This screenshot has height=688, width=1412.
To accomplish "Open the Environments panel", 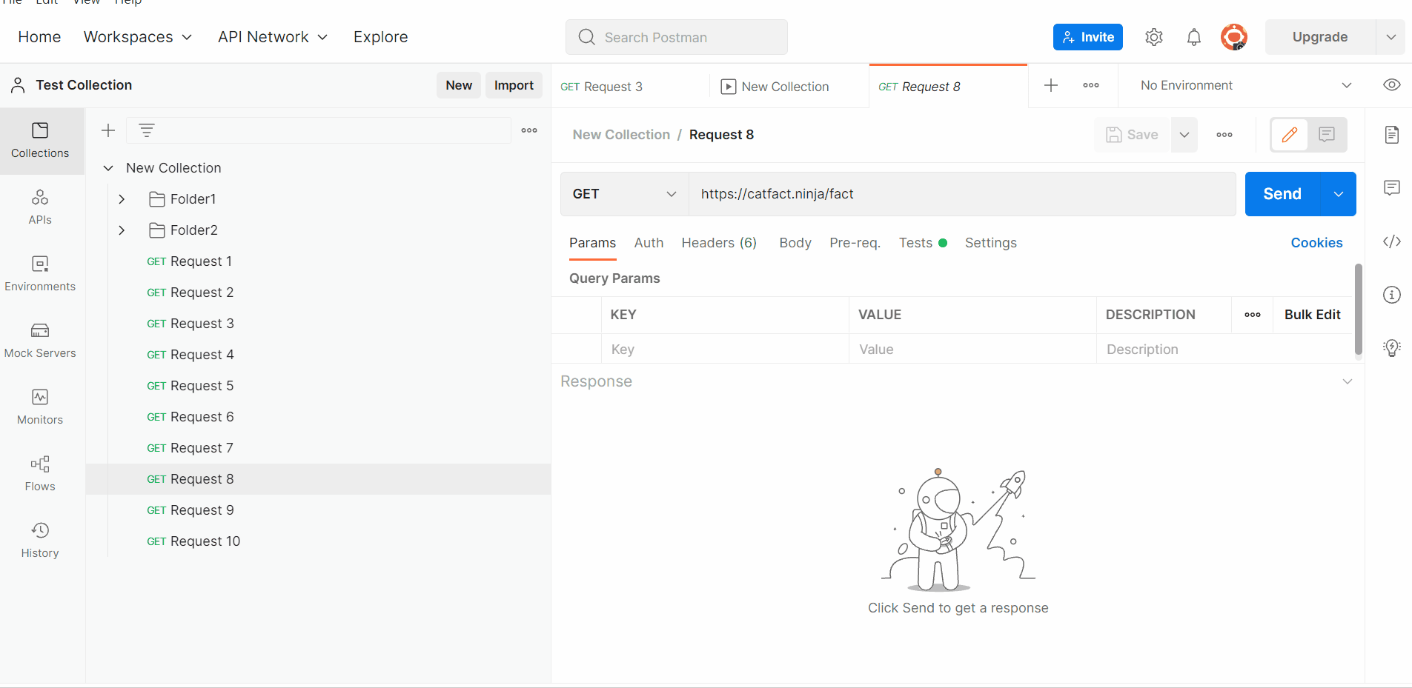I will point(39,272).
